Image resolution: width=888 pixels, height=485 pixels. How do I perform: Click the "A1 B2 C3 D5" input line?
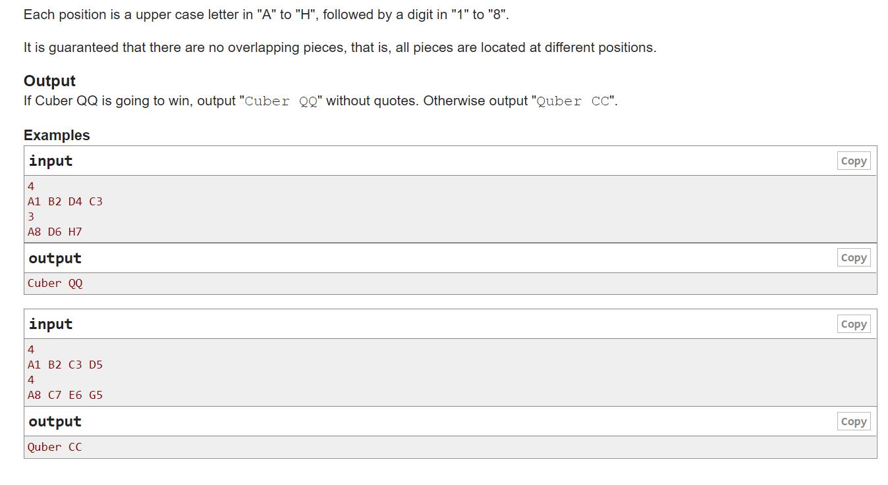coord(65,365)
